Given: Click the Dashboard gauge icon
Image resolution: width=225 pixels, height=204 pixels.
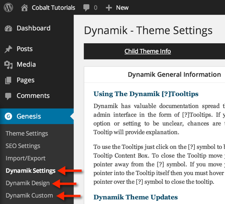Looking at the screenshot, I should pyautogui.click(x=8, y=28).
